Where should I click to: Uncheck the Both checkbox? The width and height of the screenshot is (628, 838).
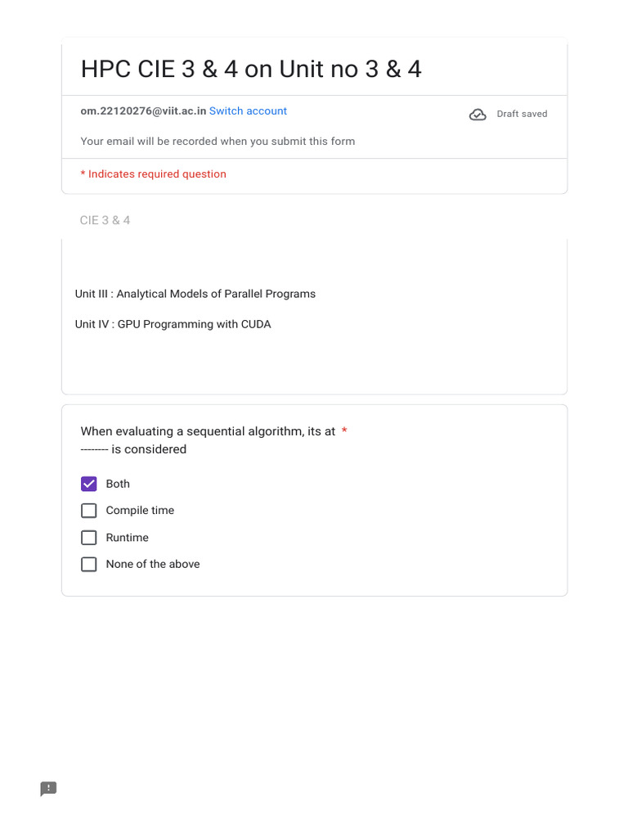[x=89, y=484]
